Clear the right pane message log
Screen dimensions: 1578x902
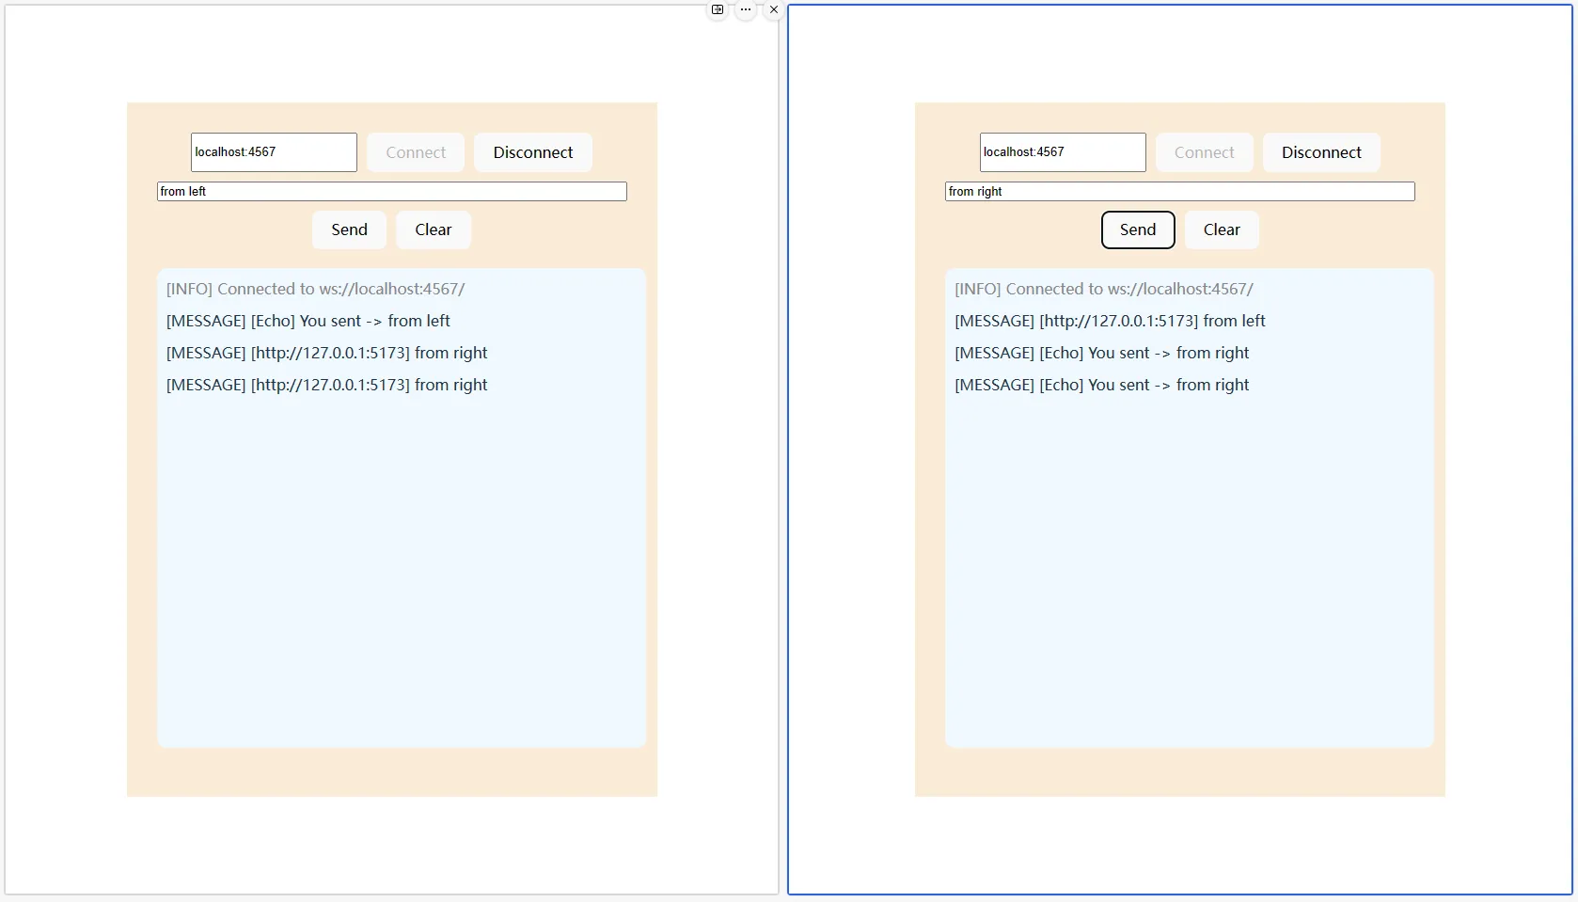click(x=1221, y=229)
